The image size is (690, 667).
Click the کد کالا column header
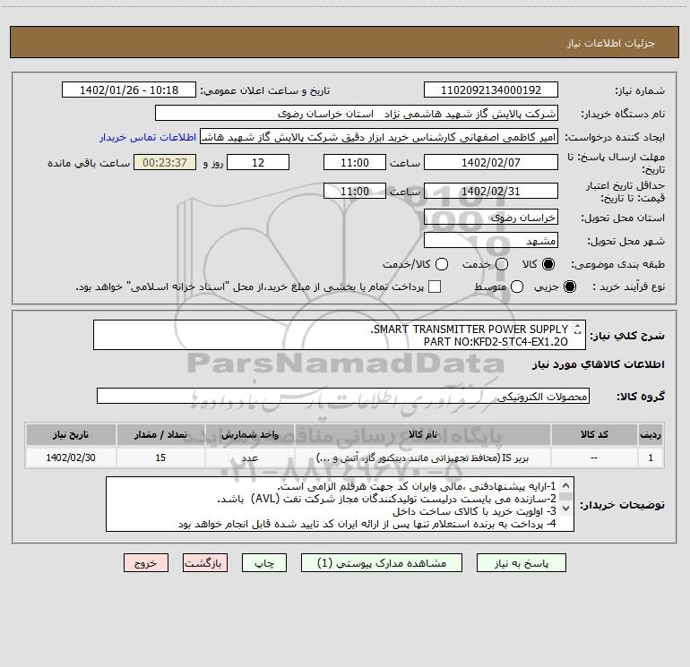(594, 435)
